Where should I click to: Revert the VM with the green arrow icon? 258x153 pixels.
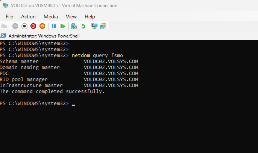click(83, 26)
